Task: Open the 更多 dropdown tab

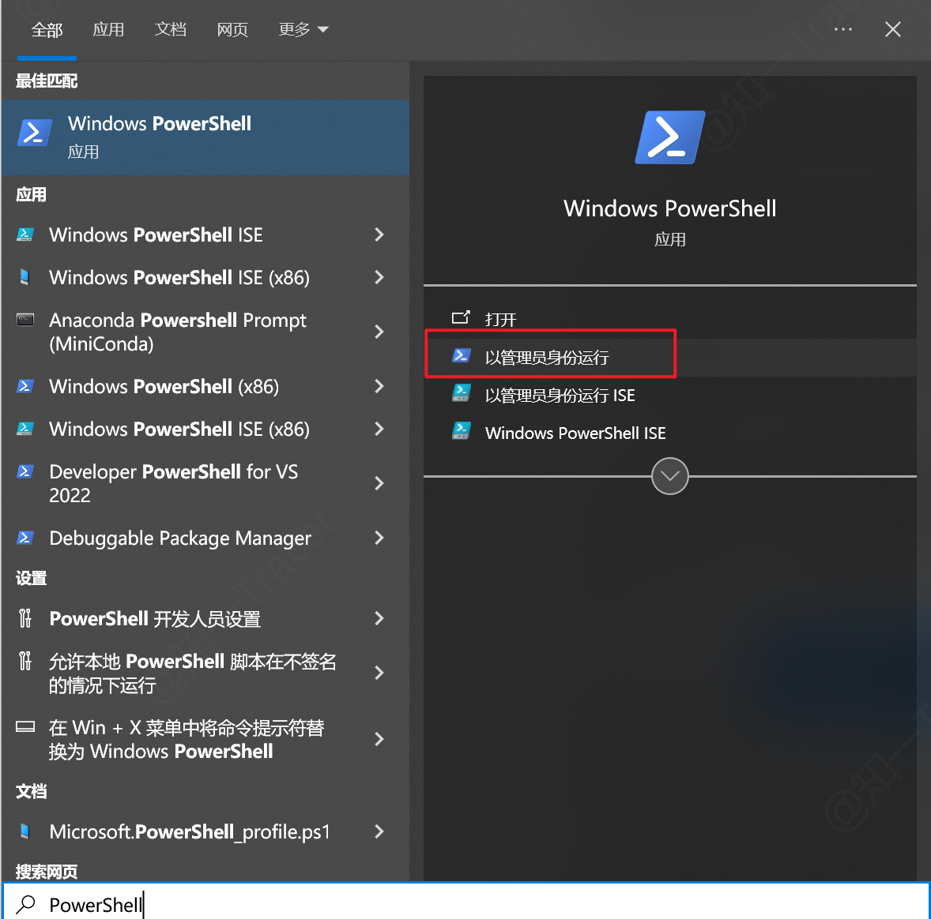Action: (303, 29)
